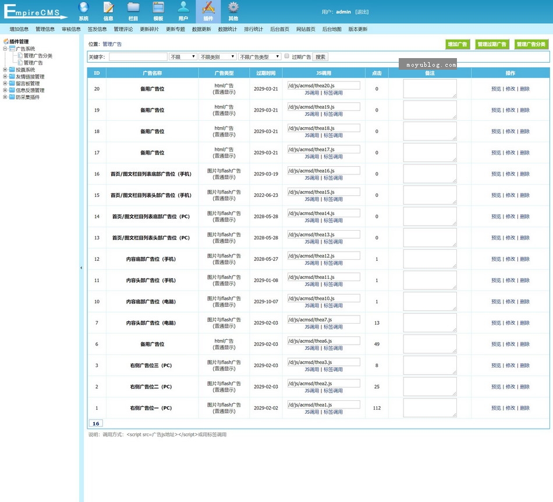Click the 管理广告 breadcrumb link after 位置
This screenshot has width=553, height=502.
112,44
